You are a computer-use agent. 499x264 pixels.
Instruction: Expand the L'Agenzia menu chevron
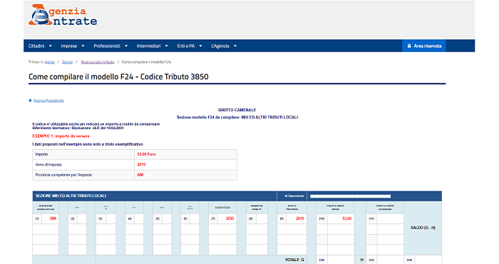pyautogui.click(x=235, y=46)
